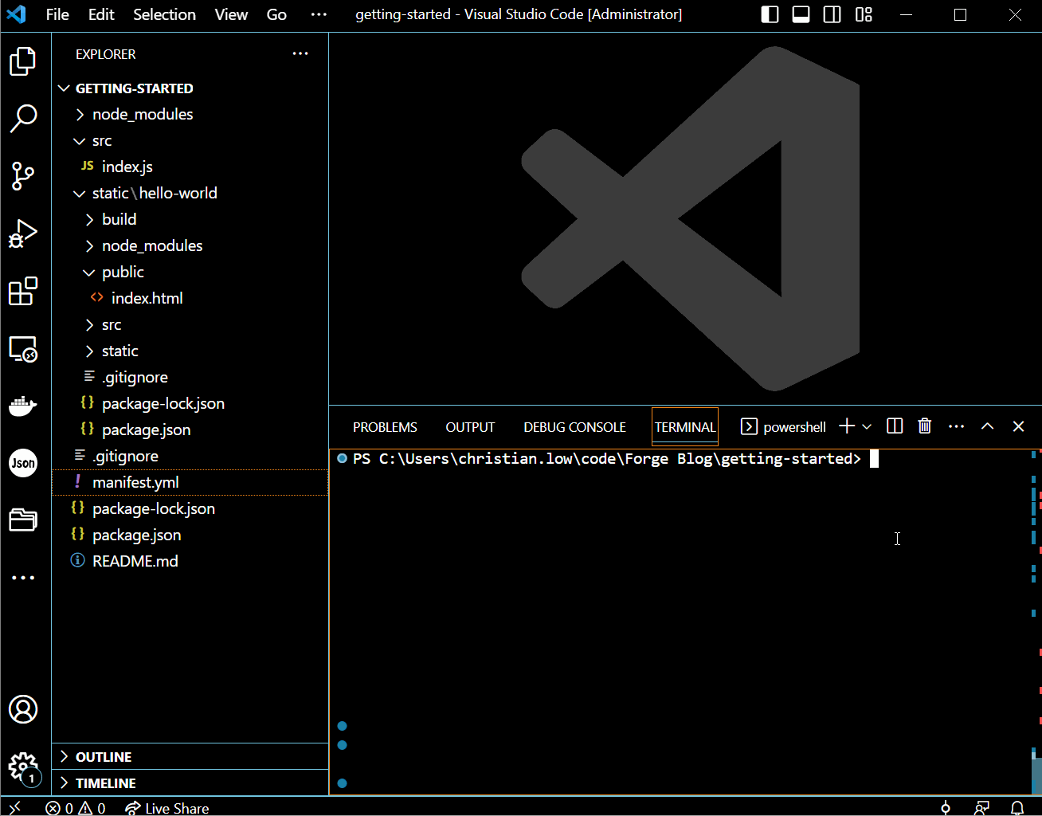
Task: Show more menu bar items ellipsis
Action: [319, 14]
